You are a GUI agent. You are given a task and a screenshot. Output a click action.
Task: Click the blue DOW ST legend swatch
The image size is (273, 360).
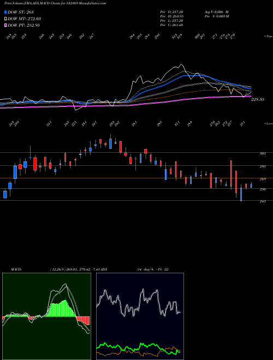(5, 12)
